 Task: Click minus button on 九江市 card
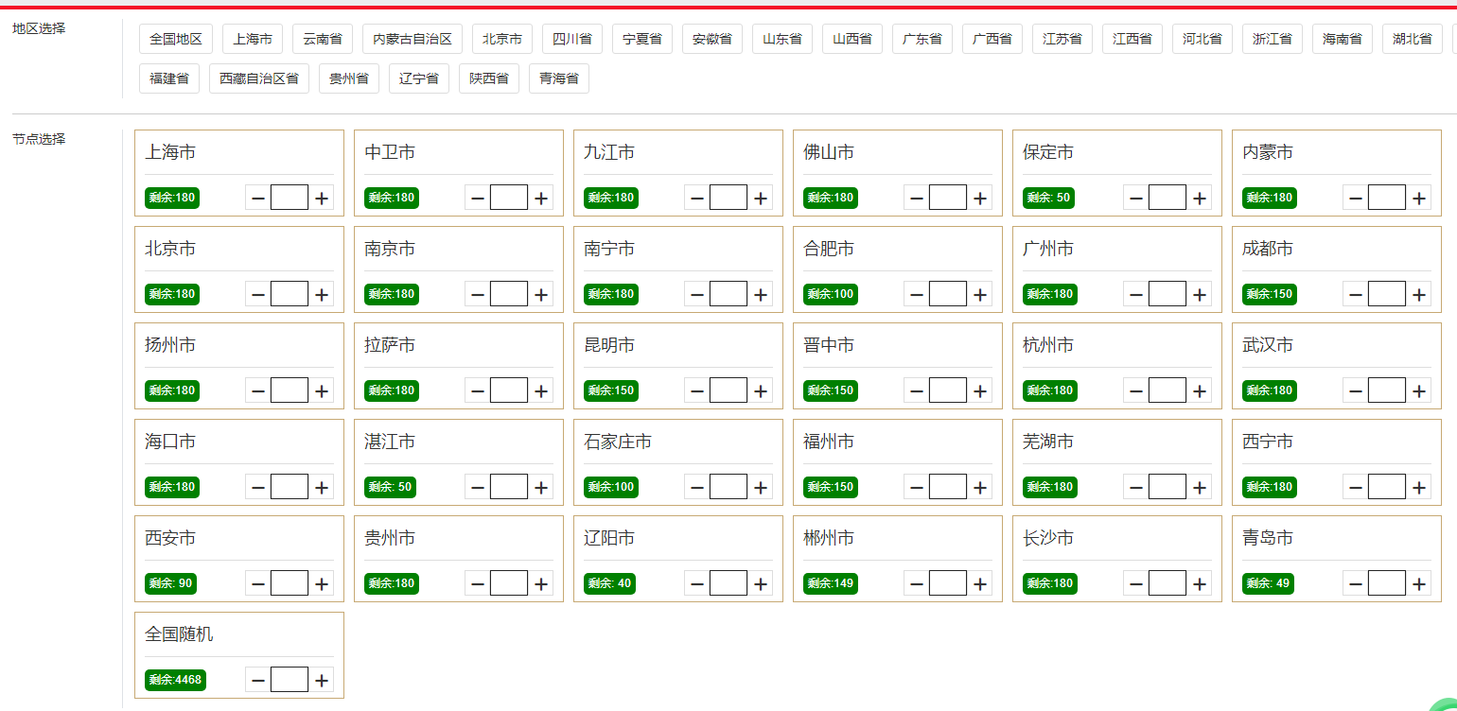click(x=696, y=198)
